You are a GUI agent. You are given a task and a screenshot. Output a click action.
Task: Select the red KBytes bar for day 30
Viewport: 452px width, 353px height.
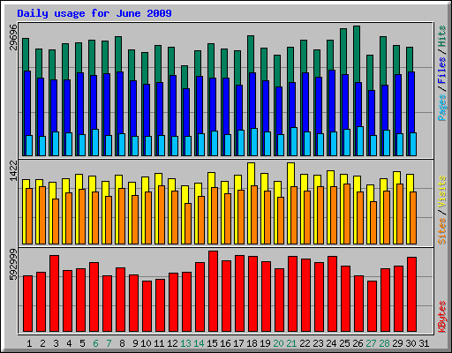[411, 295]
